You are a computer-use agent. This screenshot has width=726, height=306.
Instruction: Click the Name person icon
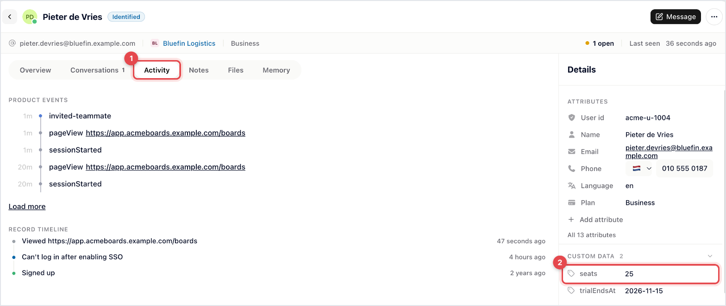571,135
